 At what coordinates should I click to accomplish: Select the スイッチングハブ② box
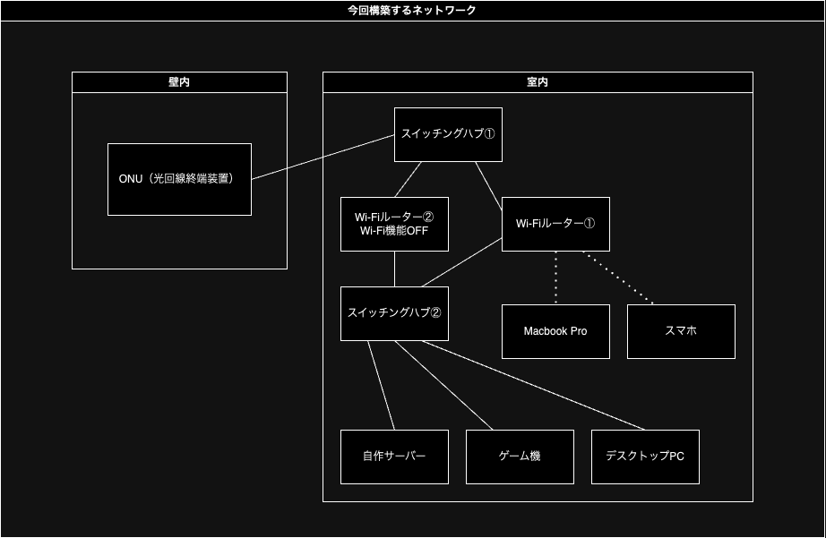coord(394,313)
